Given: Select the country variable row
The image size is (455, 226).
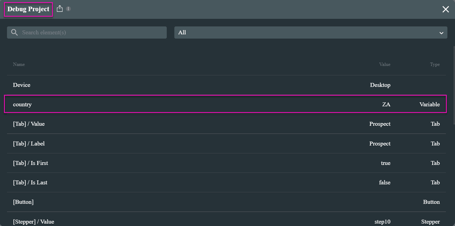Looking at the screenshot, I should coord(226,104).
